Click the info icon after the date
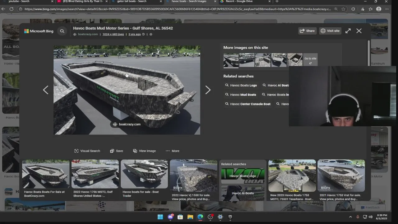Screen dimensions: 398x224 pos(151,34)
